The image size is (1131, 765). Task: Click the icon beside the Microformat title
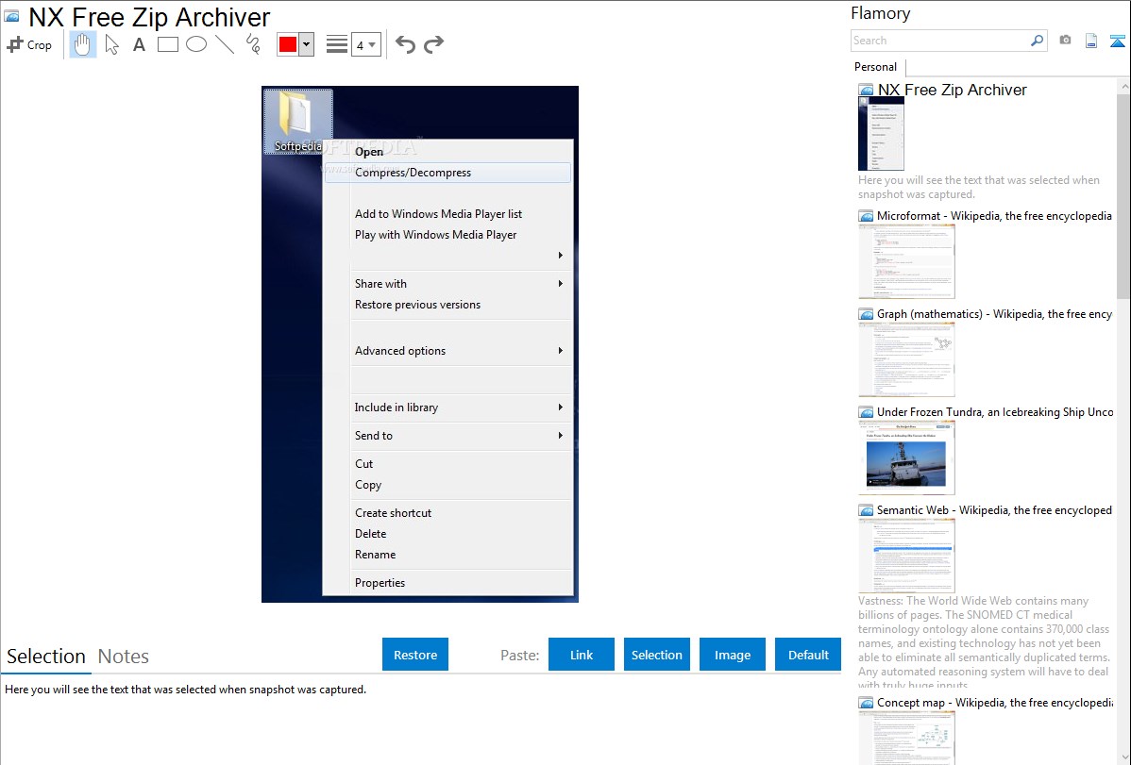click(x=866, y=216)
